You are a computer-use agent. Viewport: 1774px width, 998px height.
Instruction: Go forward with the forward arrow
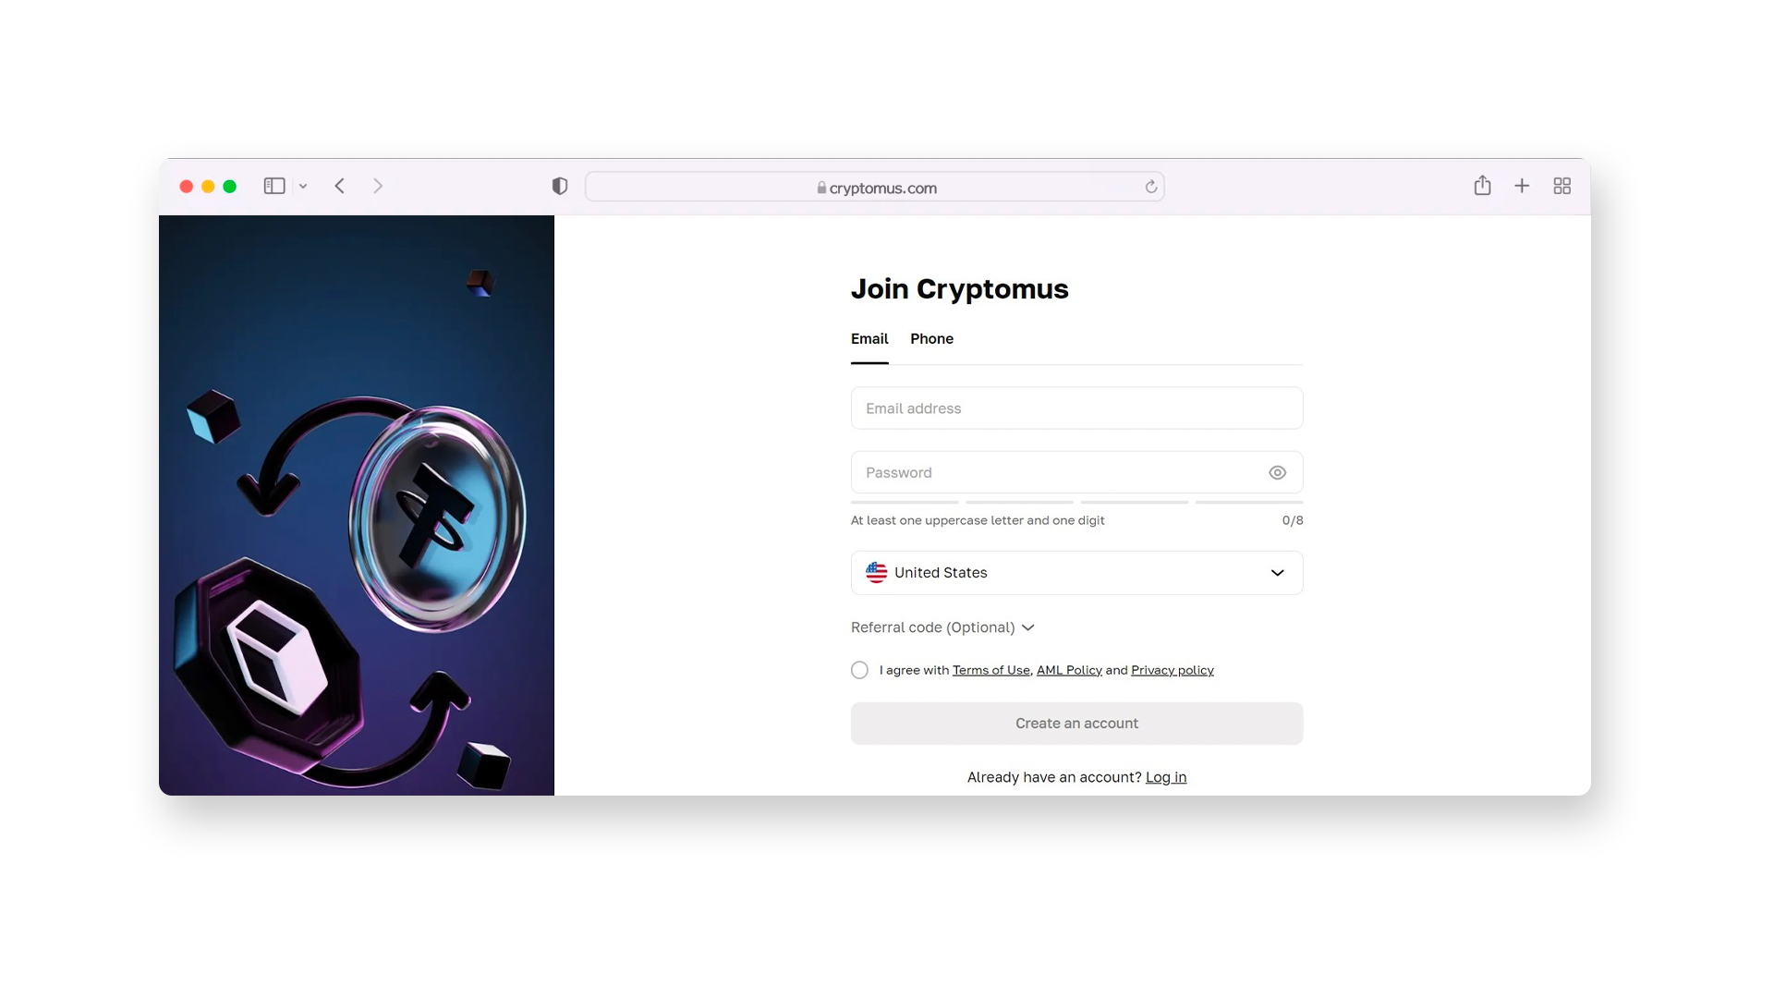pyautogui.click(x=378, y=186)
